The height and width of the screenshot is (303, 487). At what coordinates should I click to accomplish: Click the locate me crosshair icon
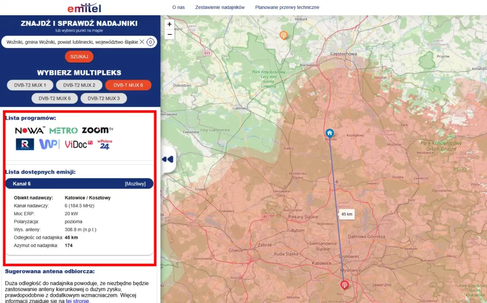(150, 42)
